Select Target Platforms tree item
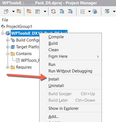 [28, 47]
